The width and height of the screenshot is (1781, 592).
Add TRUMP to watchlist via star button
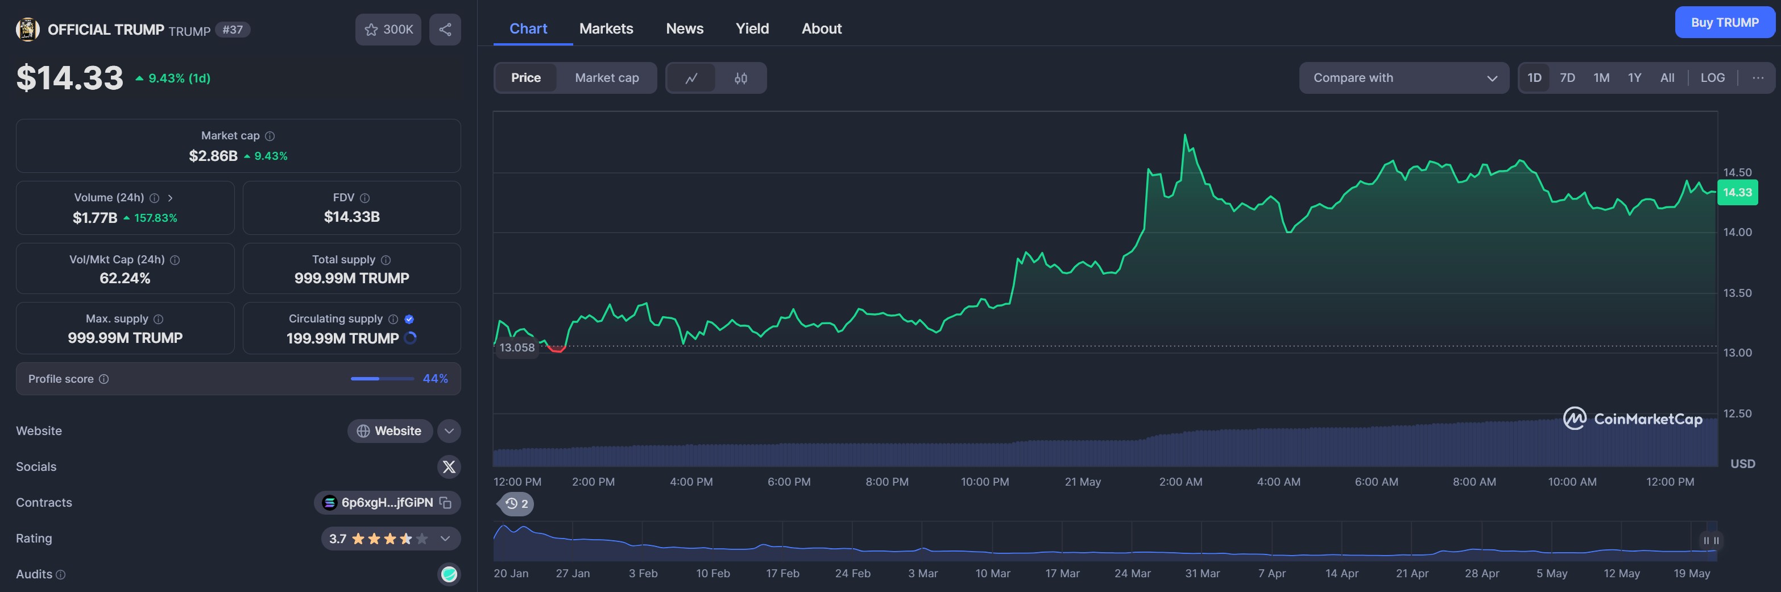[388, 29]
